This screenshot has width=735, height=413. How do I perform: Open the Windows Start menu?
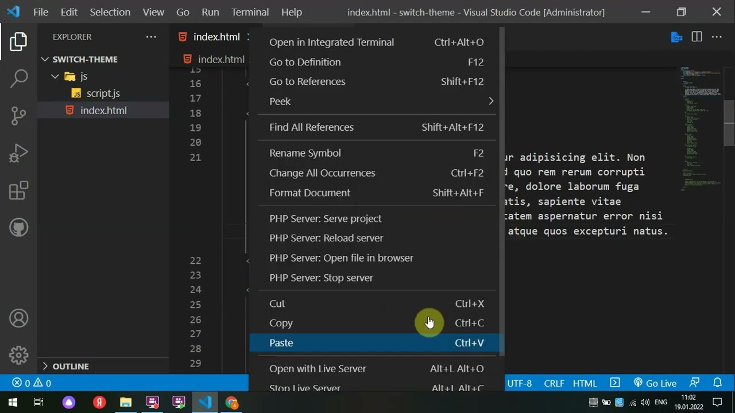click(13, 402)
